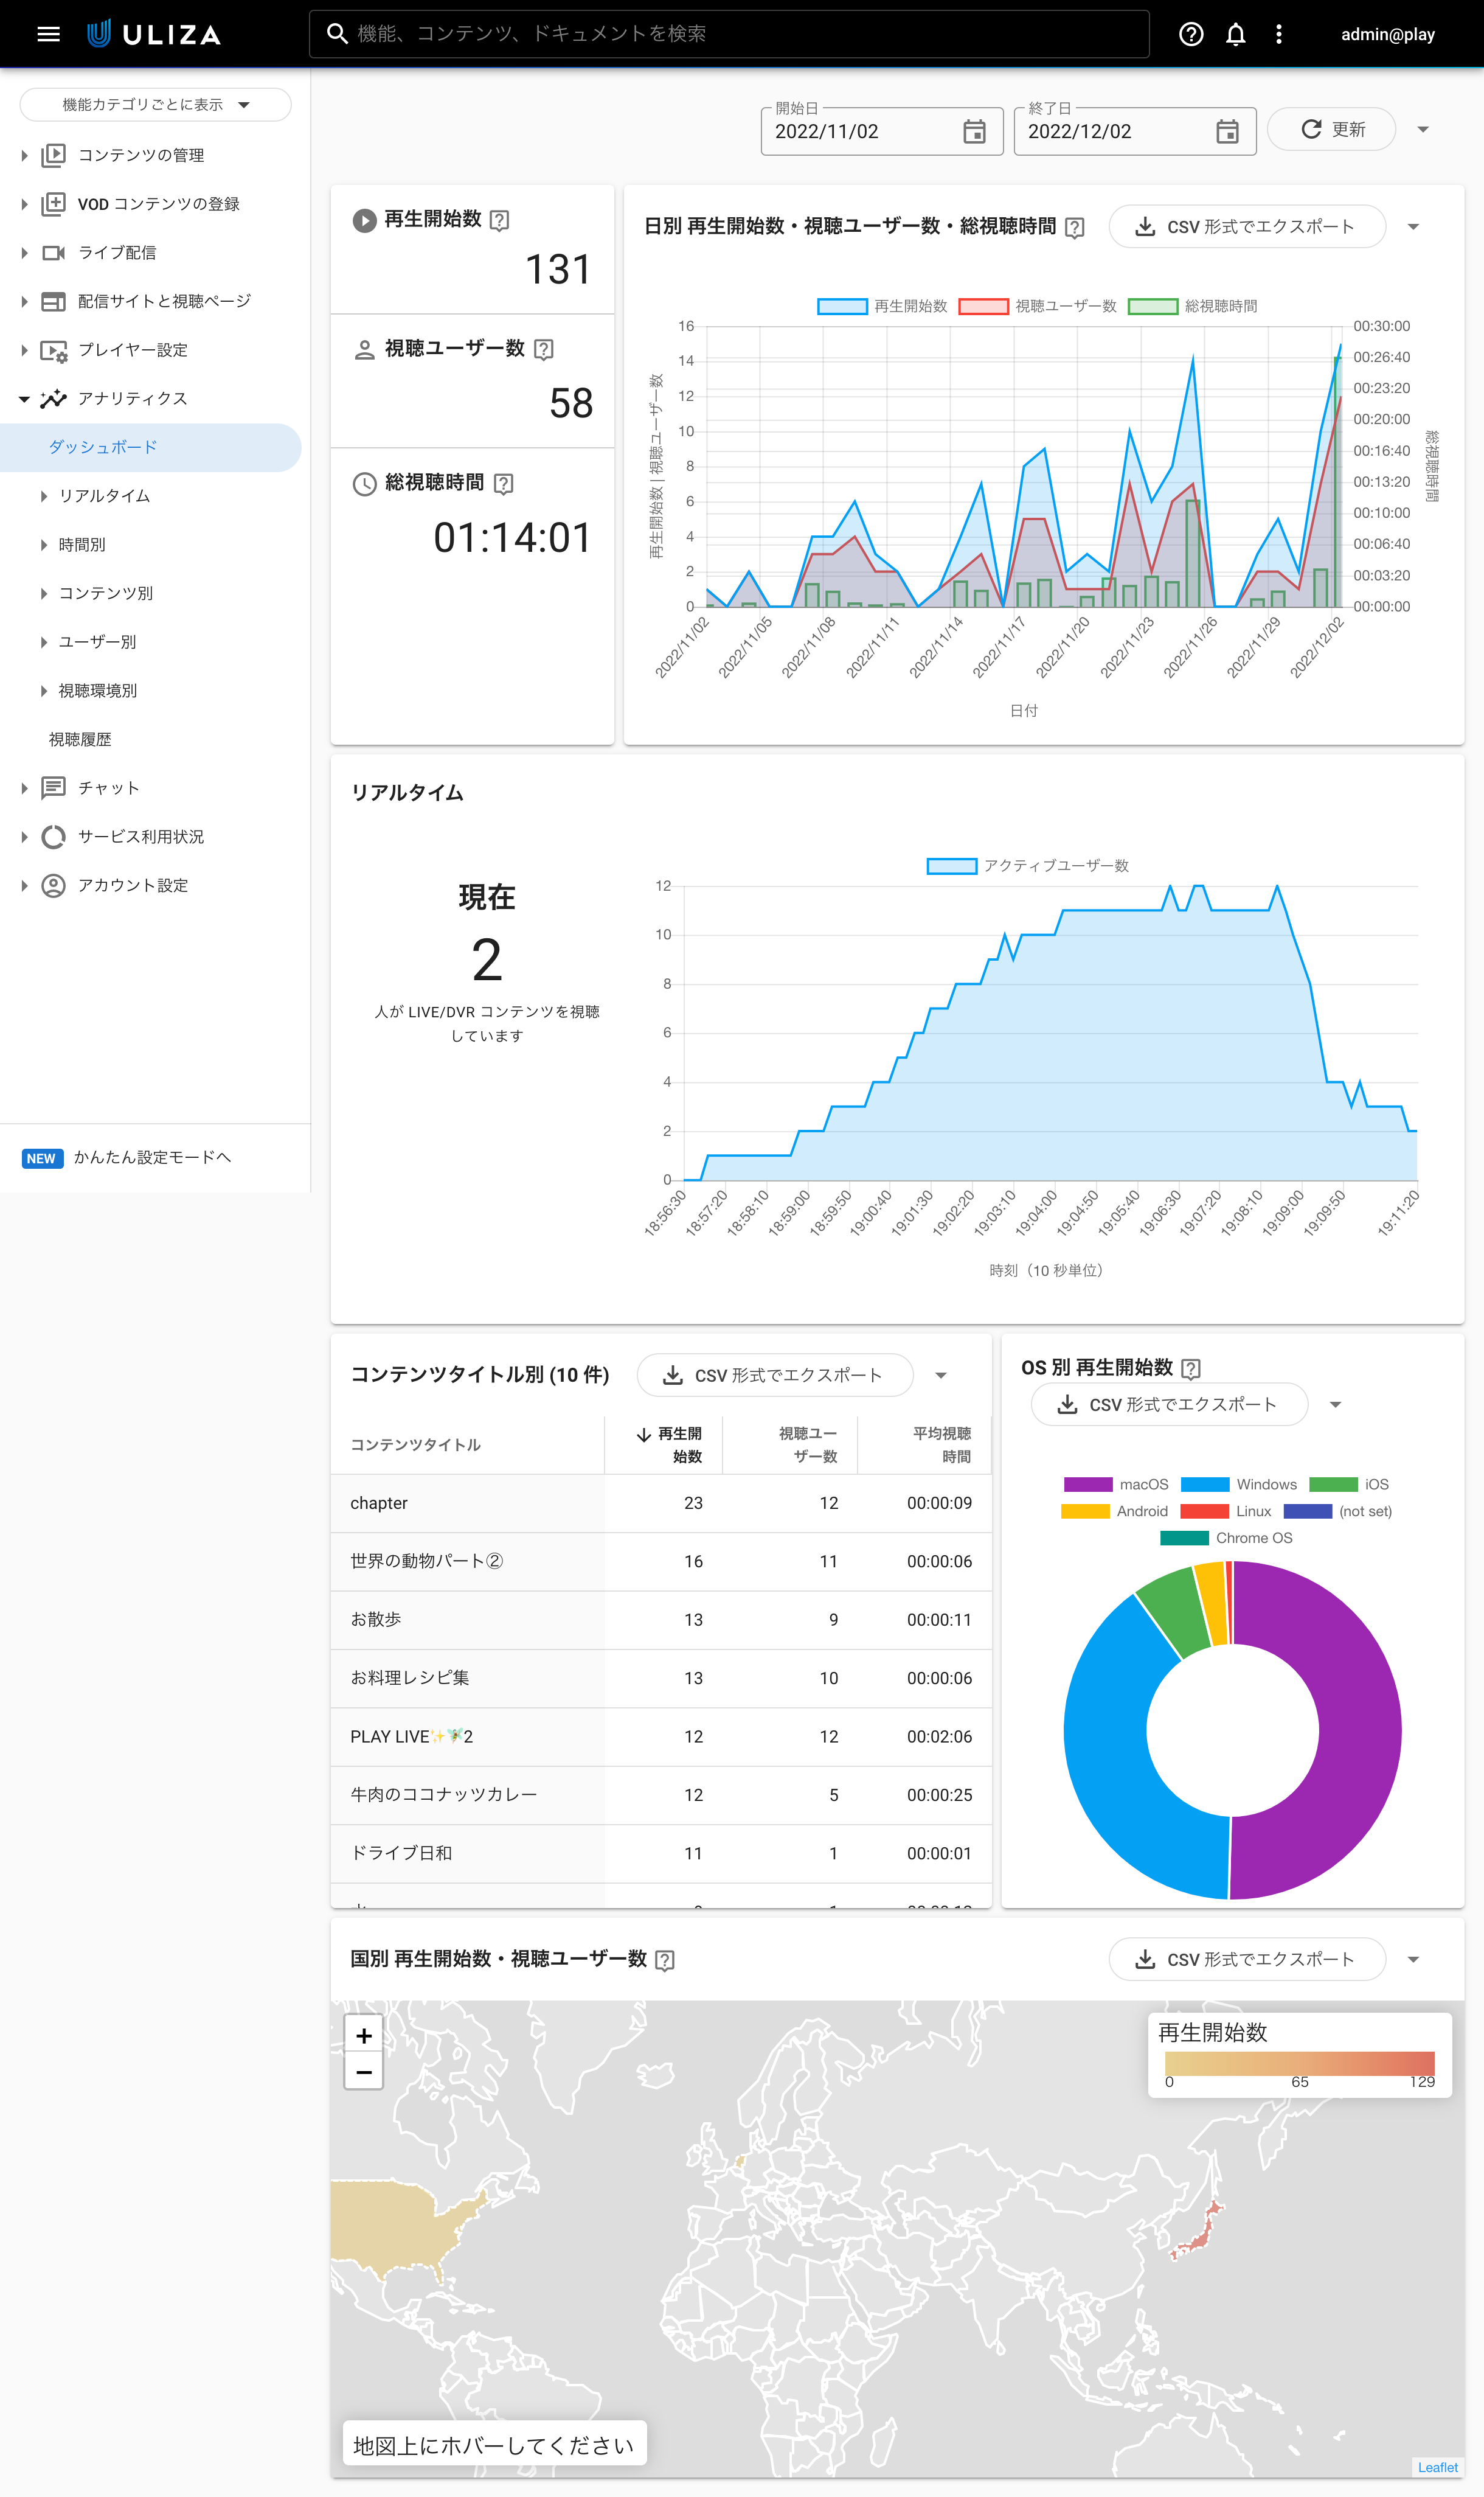The image size is (1484, 2497).
Task: Select ダッシュボード in the sidebar
Action: [x=103, y=447]
